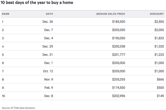Click the DATE column header
This screenshot has height=110, width=166.
(x=49, y=14)
